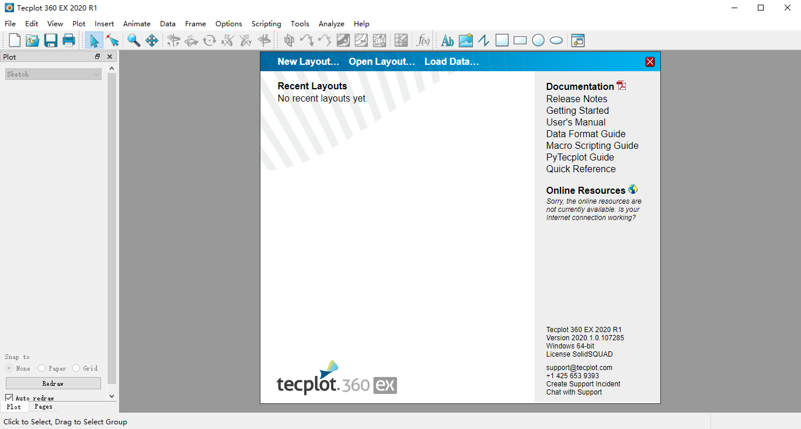The image size is (801, 429).
Task: Open the Macro Scripting Guide link
Action: [x=593, y=146]
